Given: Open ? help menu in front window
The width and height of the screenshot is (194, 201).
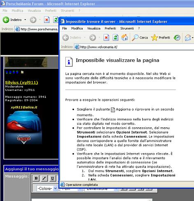Looking at the screenshot, I should tap(139, 28).
